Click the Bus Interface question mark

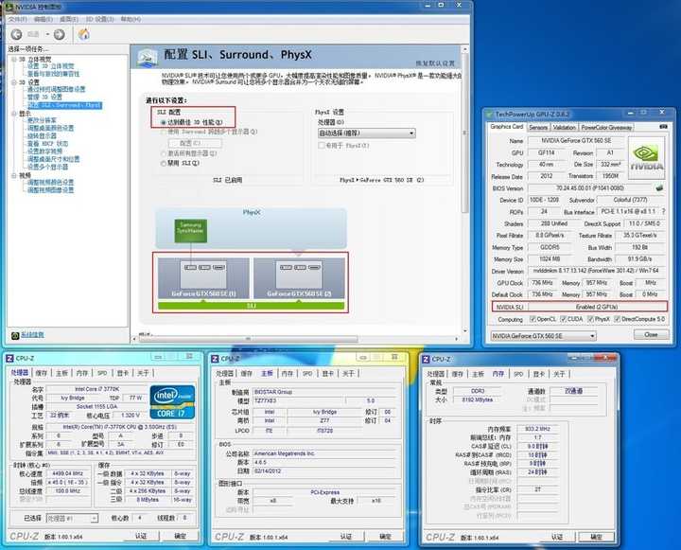point(662,213)
